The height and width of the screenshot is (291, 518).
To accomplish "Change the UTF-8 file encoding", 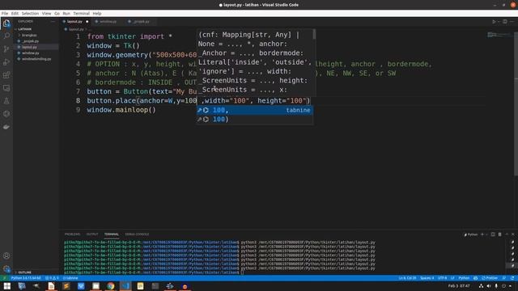I will coord(442,278).
